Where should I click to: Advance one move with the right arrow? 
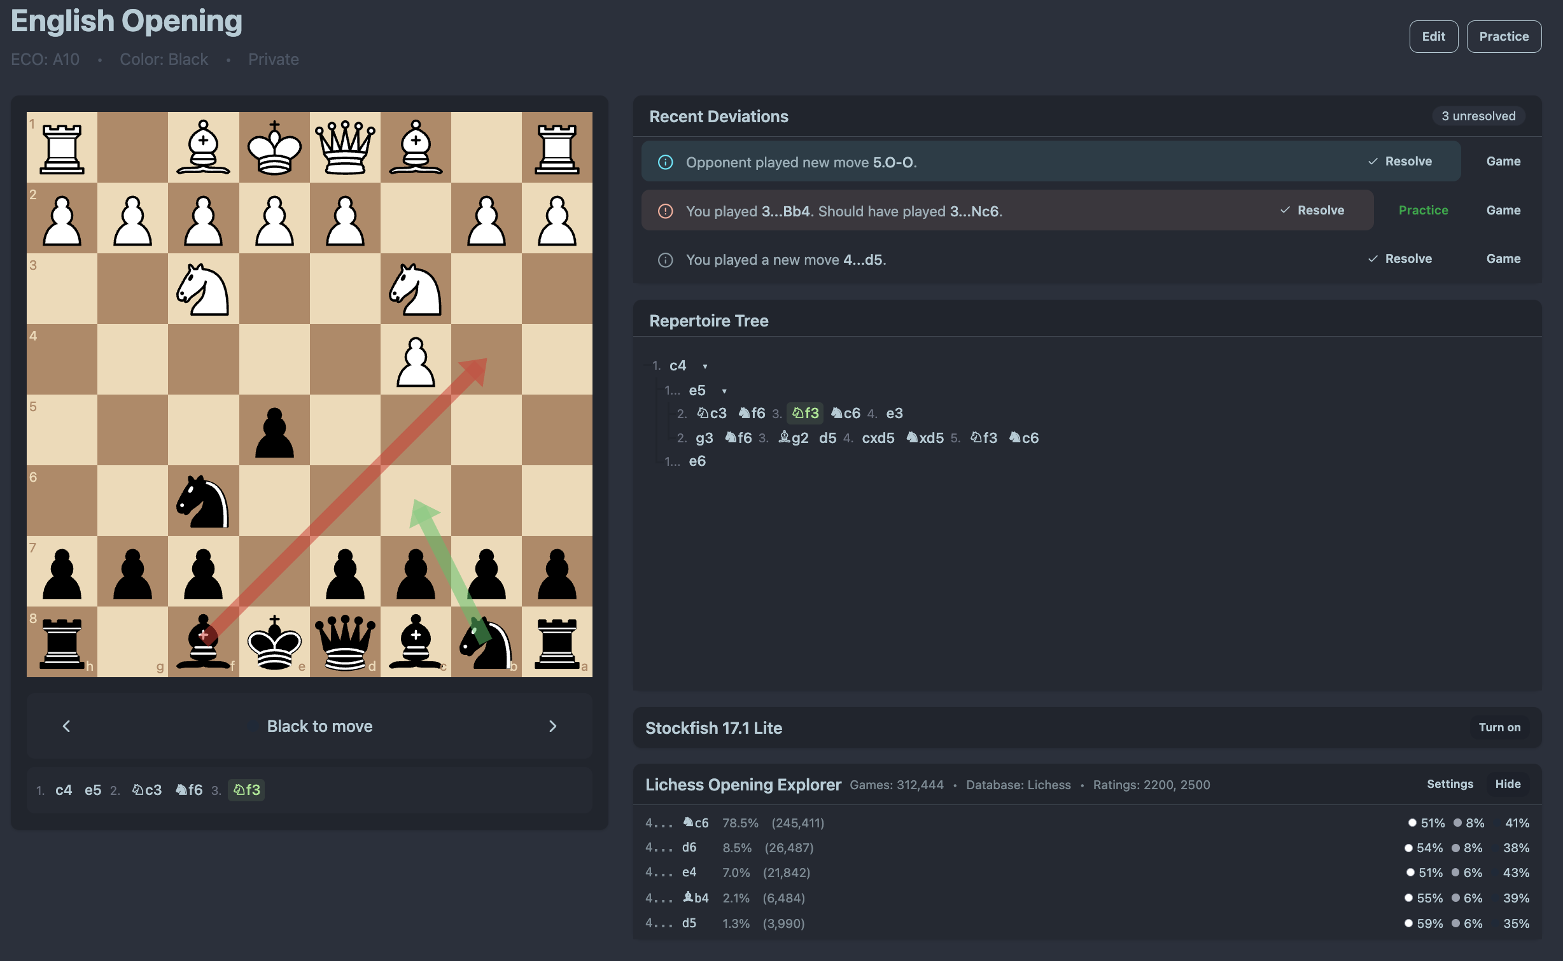tap(552, 726)
